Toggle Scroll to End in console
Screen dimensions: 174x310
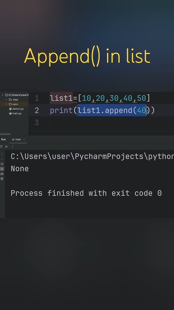pos(2,169)
